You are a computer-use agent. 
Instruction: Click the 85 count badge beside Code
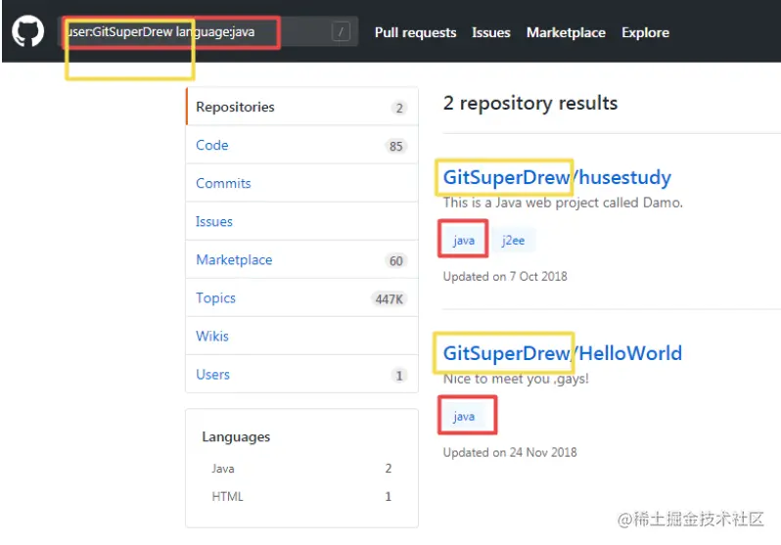click(396, 146)
